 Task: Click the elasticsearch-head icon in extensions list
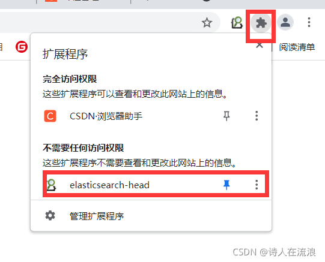pyautogui.click(x=51, y=185)
